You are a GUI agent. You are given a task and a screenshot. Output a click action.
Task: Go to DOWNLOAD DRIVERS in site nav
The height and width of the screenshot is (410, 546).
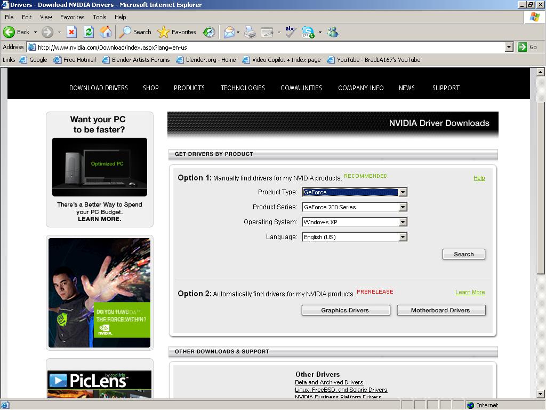[x=99, y=88]
